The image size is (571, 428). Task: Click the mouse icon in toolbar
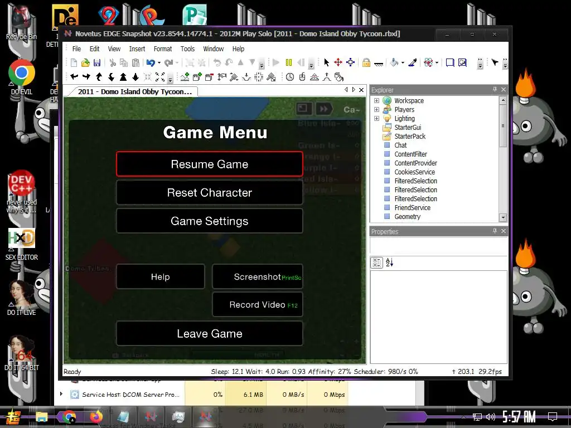coord(302,77)
